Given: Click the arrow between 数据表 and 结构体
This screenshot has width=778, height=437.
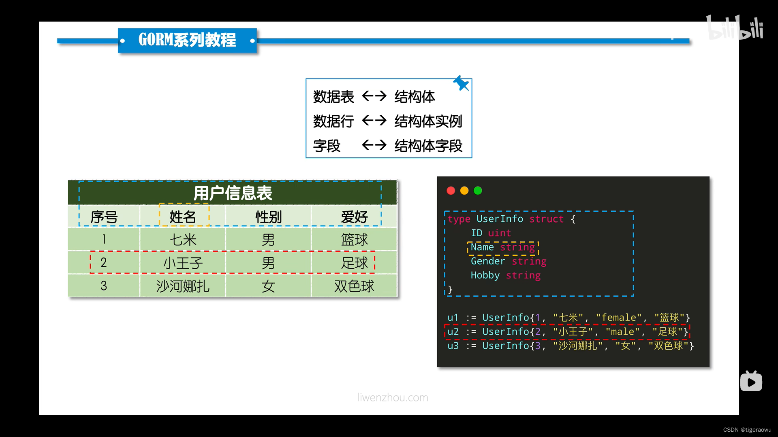Looking at the screenshot, I should [x=374, y=96].
